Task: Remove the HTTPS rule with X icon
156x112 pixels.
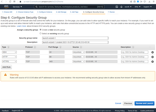Action: tap(153, 62)
